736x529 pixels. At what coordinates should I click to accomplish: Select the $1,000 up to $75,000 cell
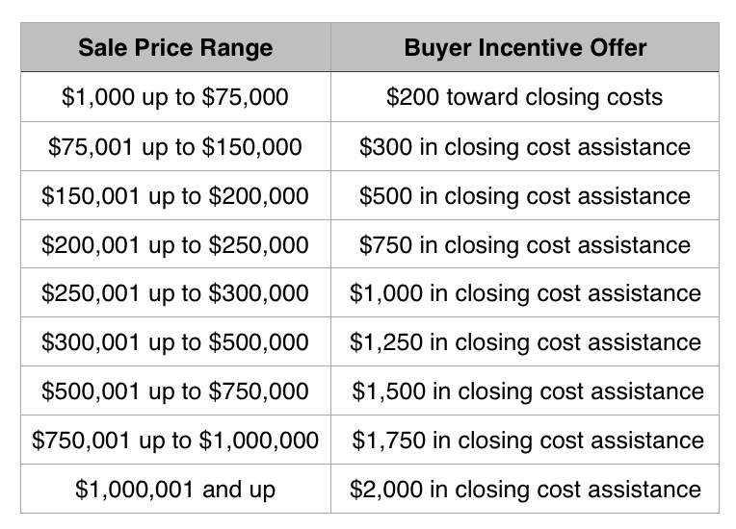coord(175,97)
